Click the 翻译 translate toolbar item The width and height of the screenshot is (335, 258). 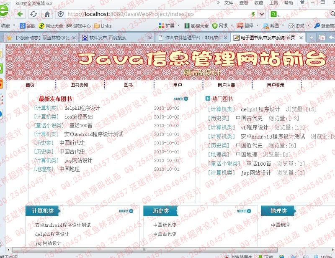(x=245, y=26)
